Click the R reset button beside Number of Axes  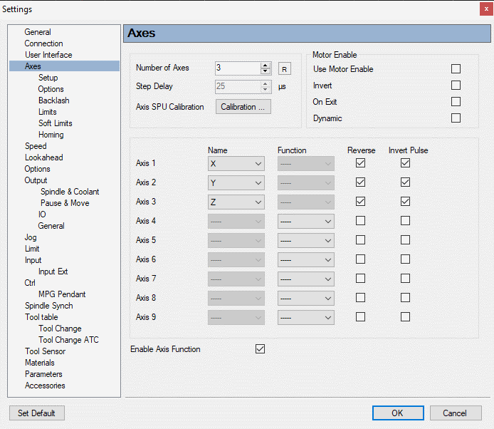click(x=285, y=68)
